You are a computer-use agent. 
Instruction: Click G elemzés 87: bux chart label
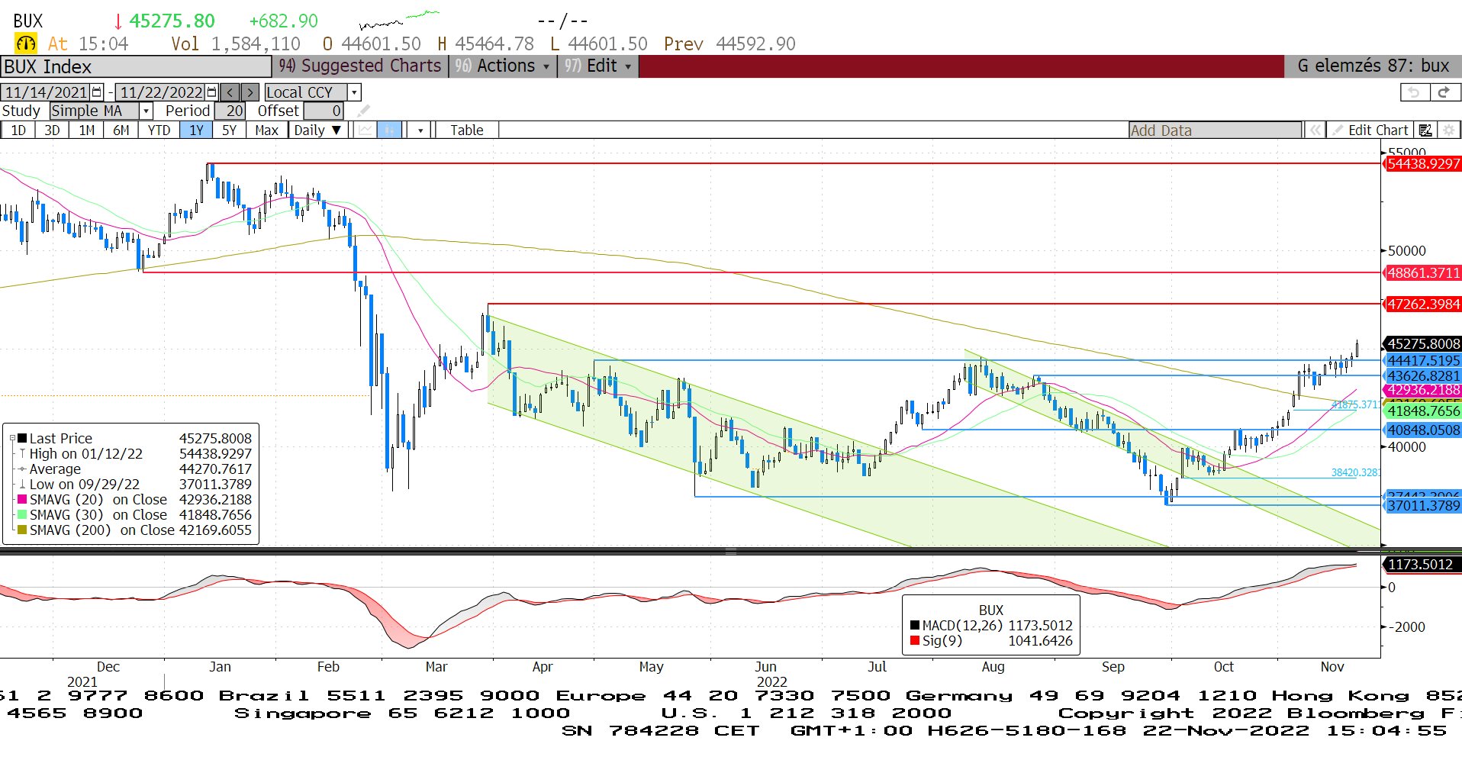click(x=1373, y=66)
